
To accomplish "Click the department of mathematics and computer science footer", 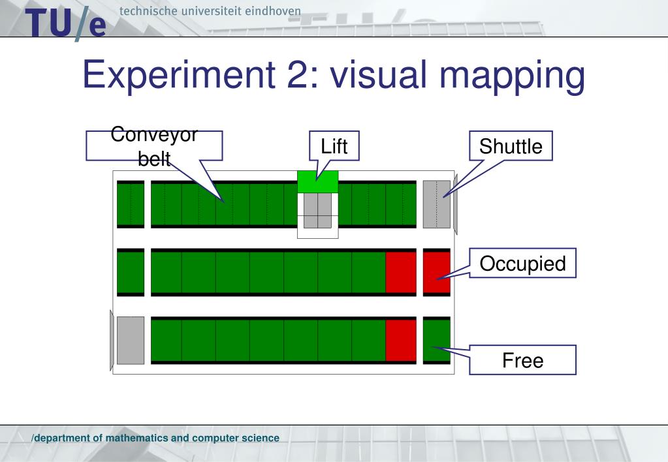I will pos(155,438).
